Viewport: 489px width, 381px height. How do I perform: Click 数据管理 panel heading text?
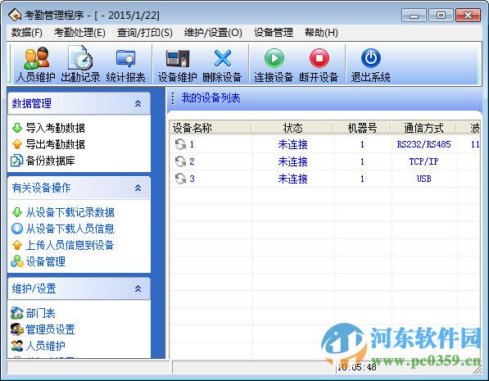coord(31,103)
